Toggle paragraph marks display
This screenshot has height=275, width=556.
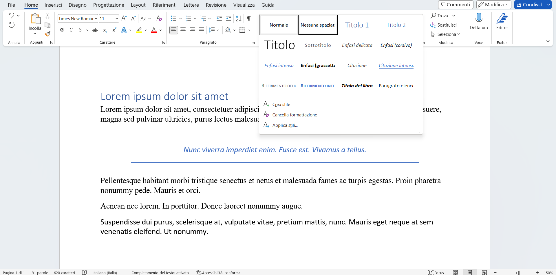(x=249, y=18)
